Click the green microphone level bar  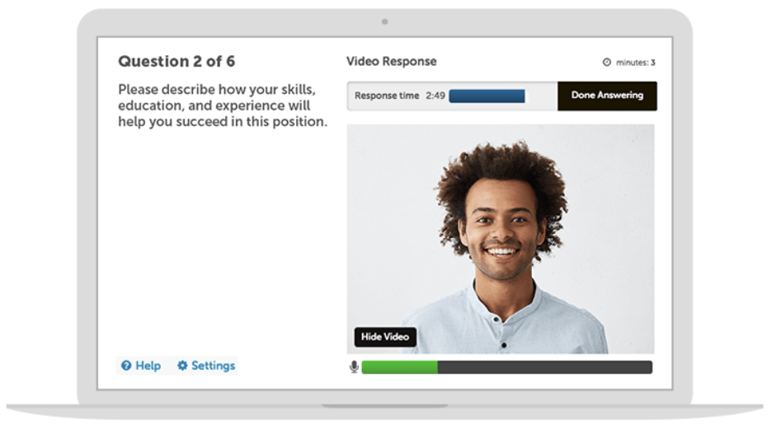(400, 367)
